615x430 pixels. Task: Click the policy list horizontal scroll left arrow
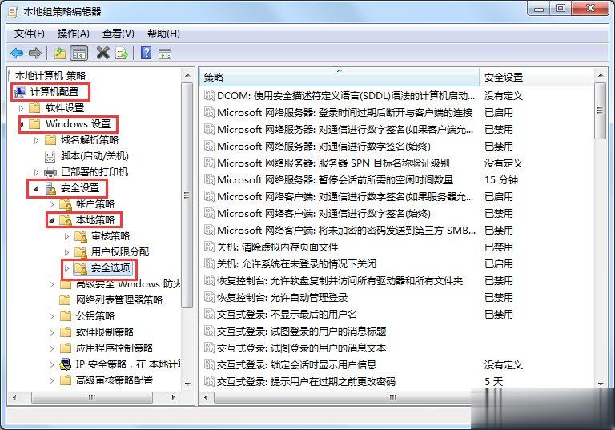tap(206, 397)
